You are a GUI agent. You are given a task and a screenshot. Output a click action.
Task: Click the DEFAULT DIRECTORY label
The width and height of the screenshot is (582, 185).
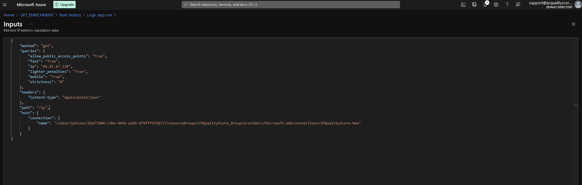559,7
